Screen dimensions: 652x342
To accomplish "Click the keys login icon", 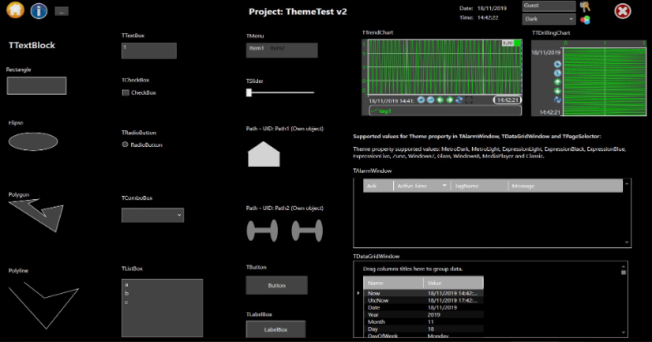I will (586, 6).
